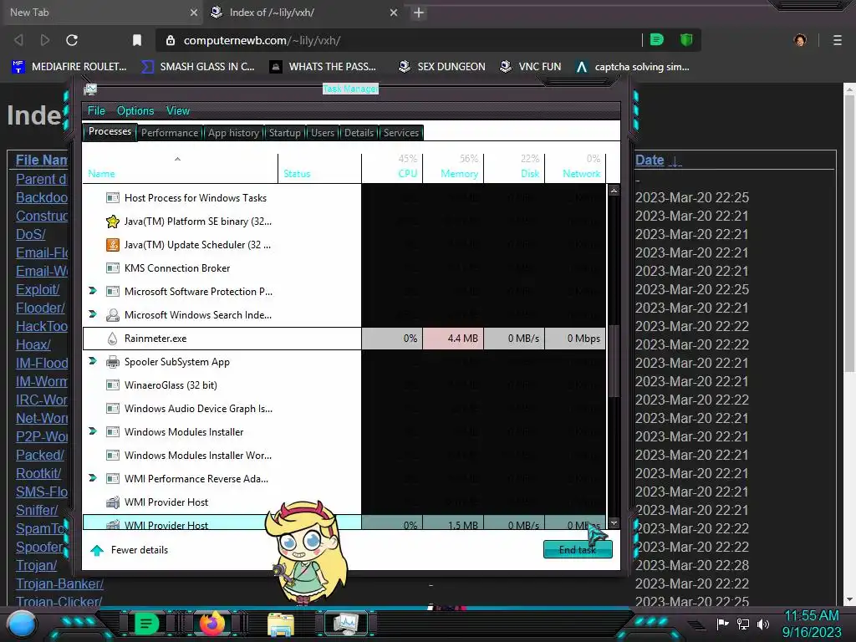Select Windows Audio Device Graph Isolation row
The width and height of the screenshot is (856, 642).
tap(344, 408)
